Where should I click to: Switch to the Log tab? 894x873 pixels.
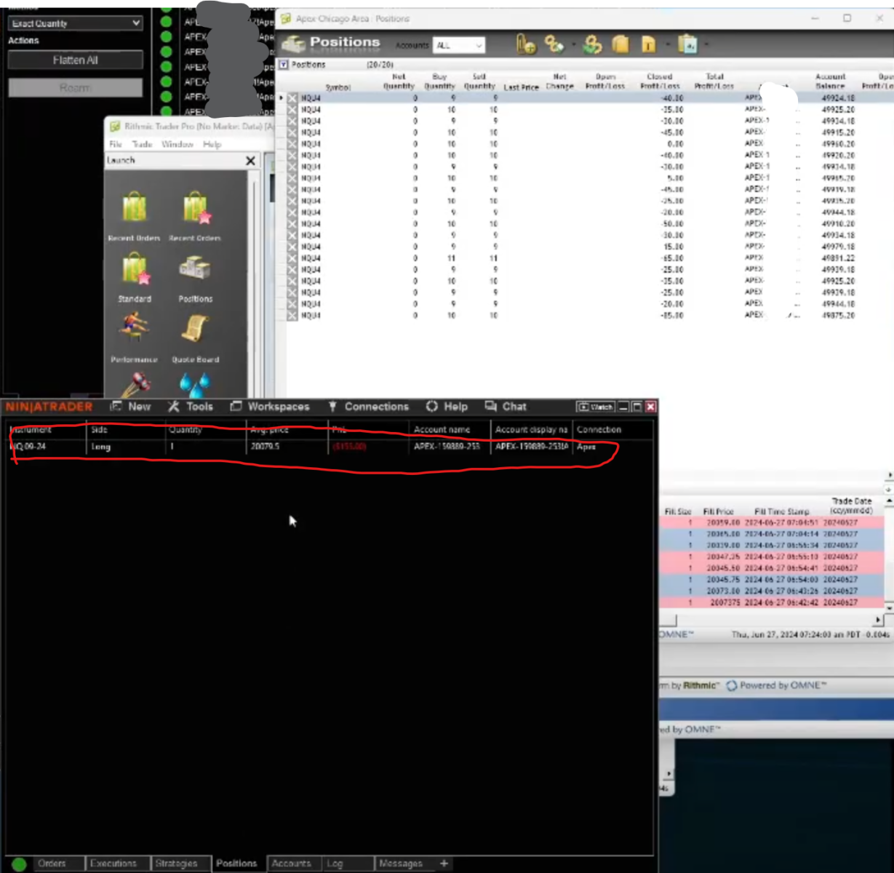(335, 864)
